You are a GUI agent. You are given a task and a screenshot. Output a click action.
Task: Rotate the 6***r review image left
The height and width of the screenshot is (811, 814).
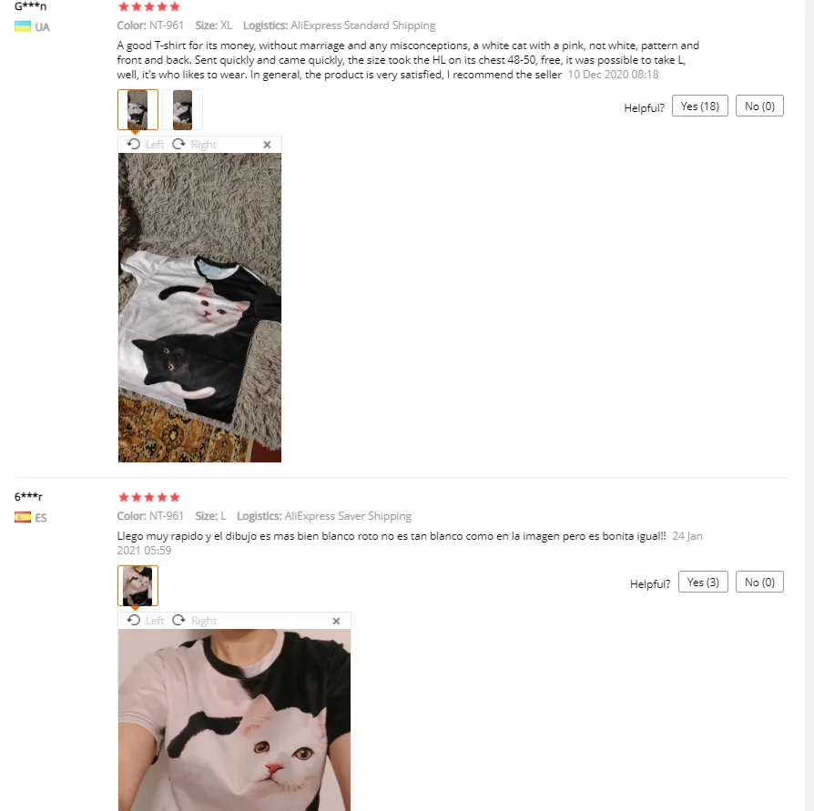click(x=146, y=620)
